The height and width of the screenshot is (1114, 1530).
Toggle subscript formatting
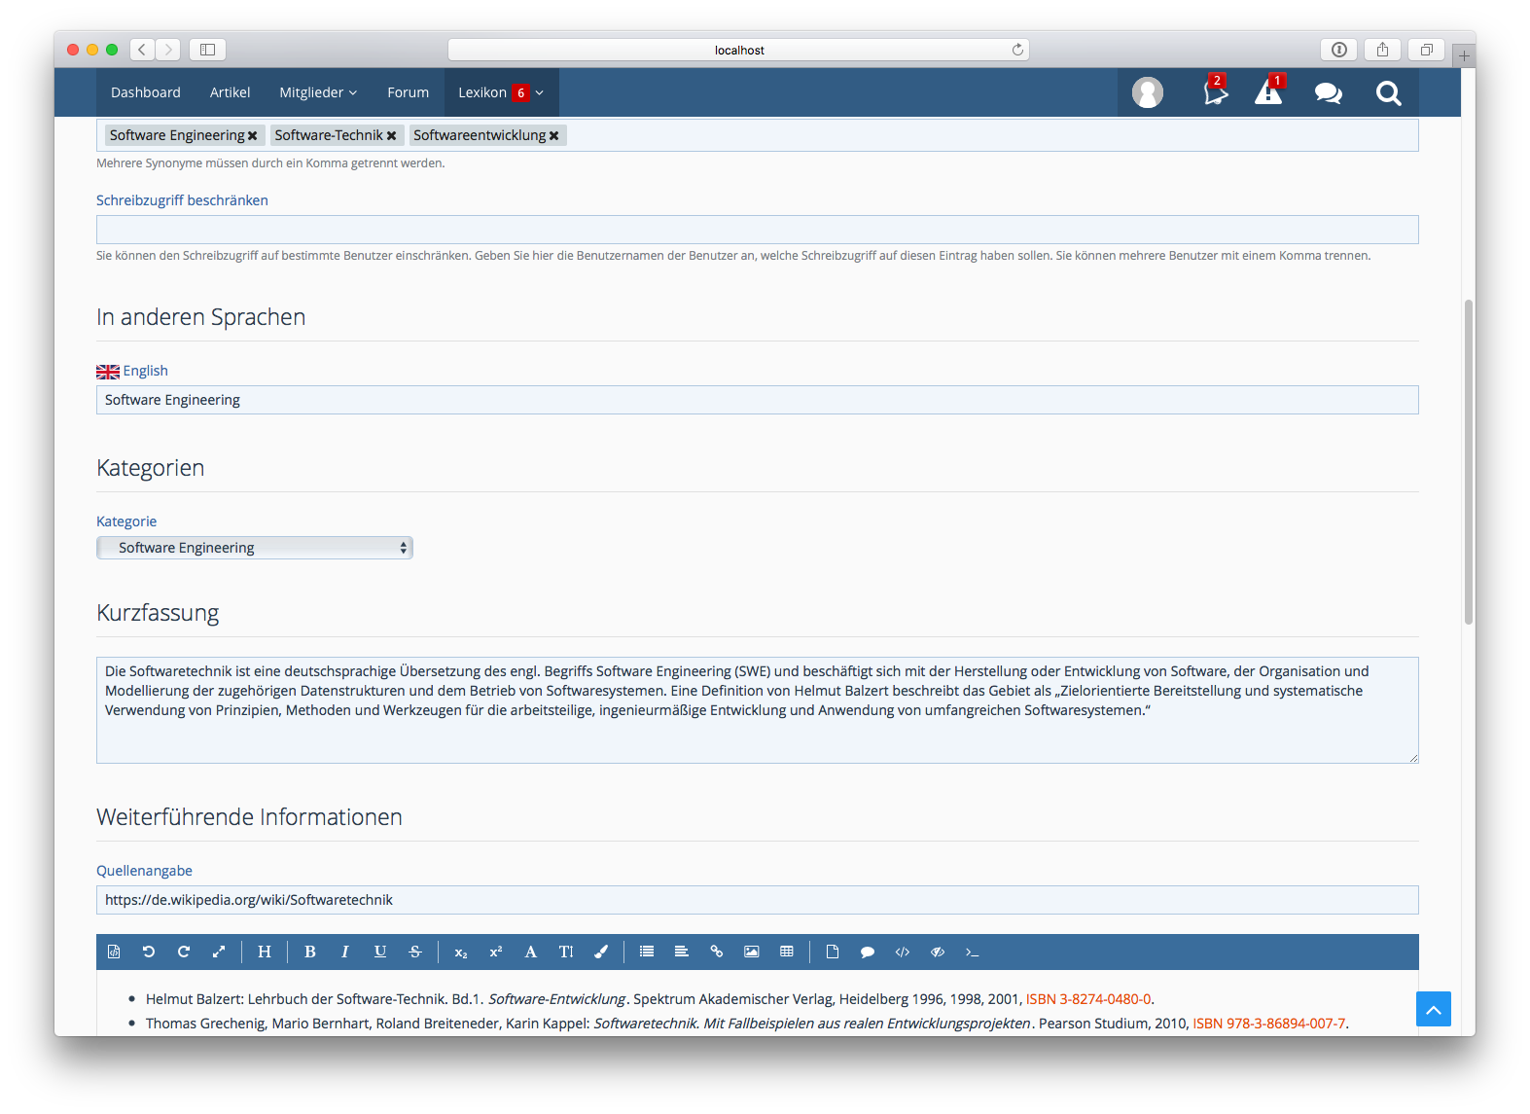461,952
